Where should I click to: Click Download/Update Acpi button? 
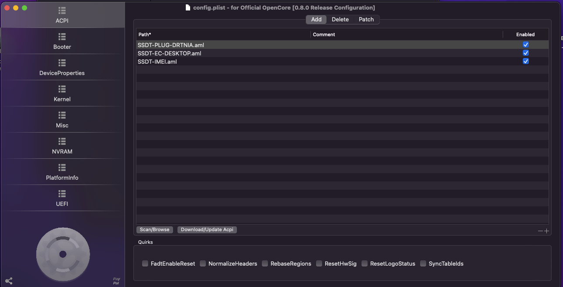tap(207, 230)
